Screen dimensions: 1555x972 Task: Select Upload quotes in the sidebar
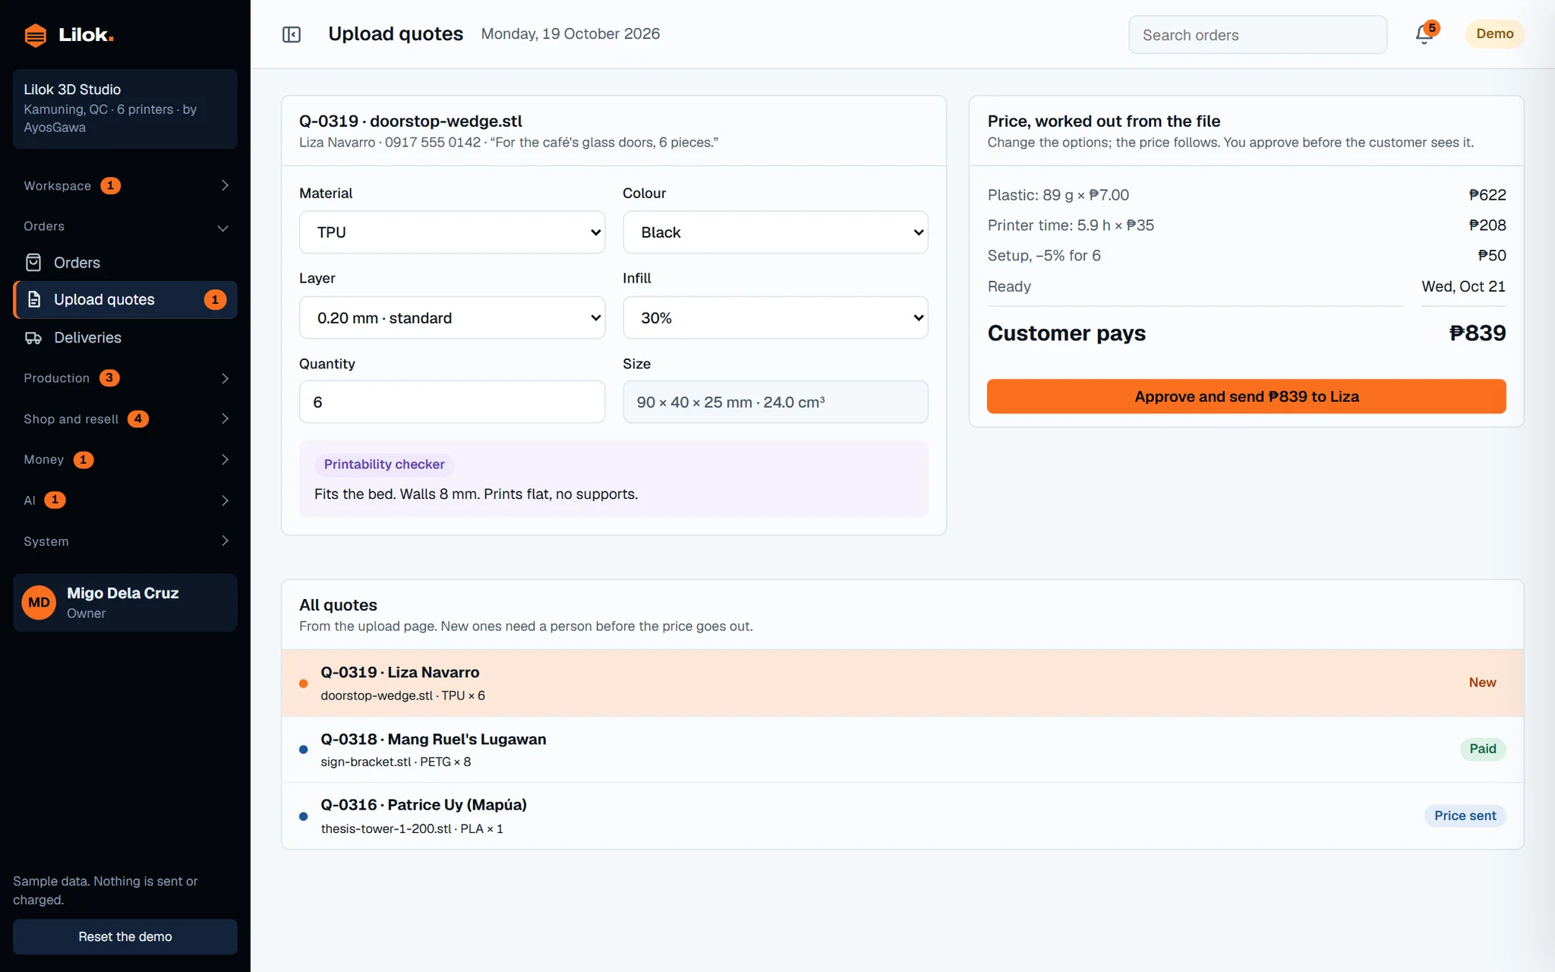click(x=125, y=300)
